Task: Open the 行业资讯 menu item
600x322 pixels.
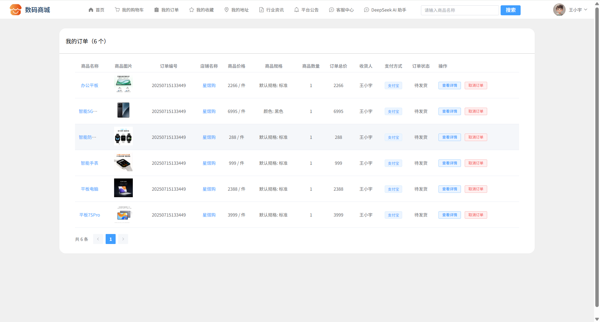Action: click(272, 10)
